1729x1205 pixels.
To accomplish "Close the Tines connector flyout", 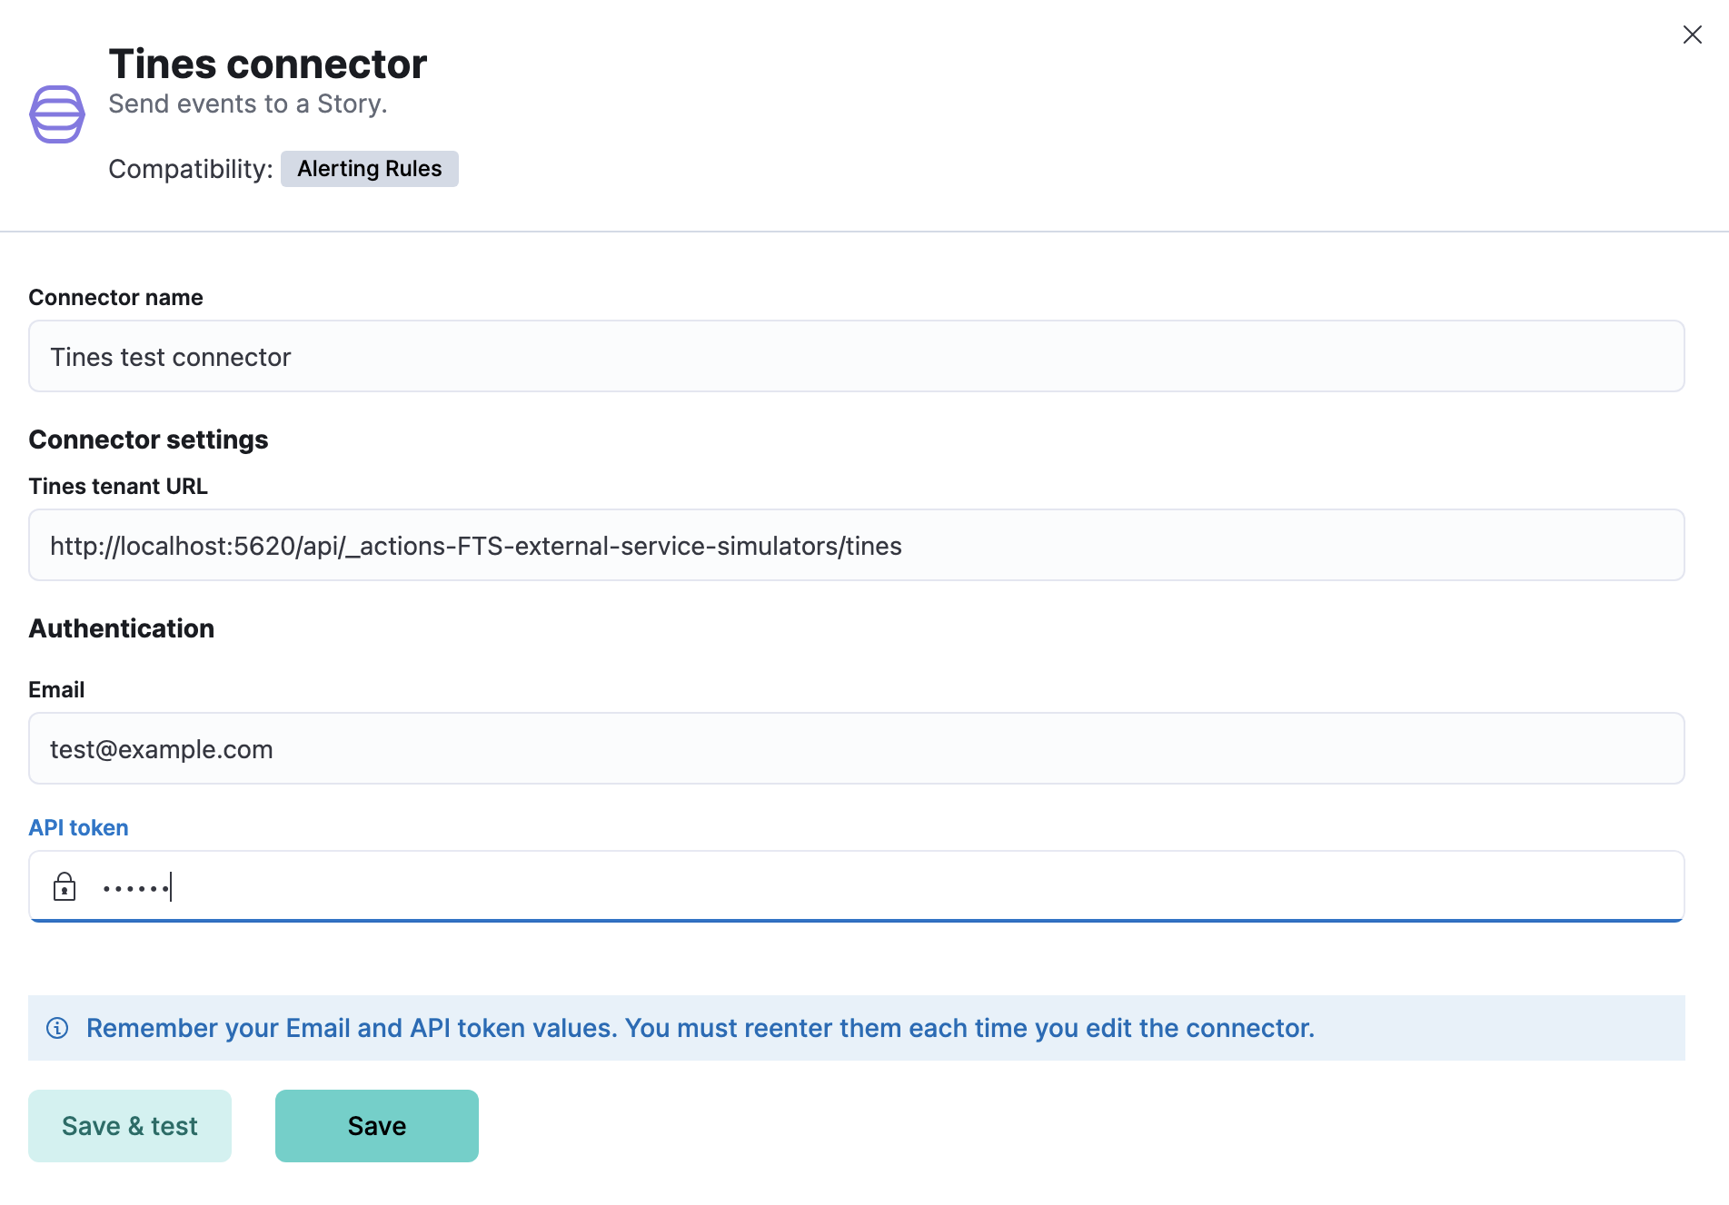I will (1692, 35).
